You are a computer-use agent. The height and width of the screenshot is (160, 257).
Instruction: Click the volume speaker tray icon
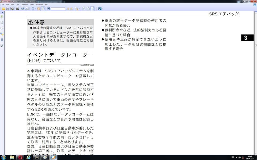239,158
